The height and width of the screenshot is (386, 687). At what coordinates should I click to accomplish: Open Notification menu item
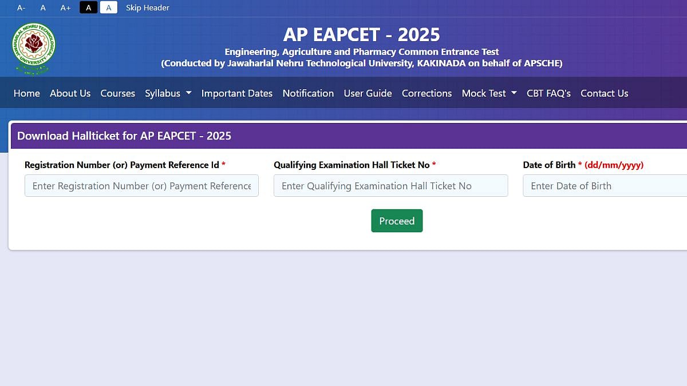[x=308, y=93]
